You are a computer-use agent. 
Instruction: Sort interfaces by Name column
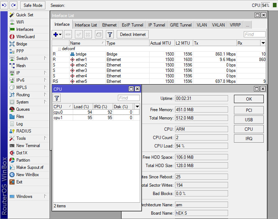[87, 43]
